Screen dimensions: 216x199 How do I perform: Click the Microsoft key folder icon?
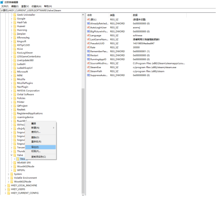coord(15,72)
